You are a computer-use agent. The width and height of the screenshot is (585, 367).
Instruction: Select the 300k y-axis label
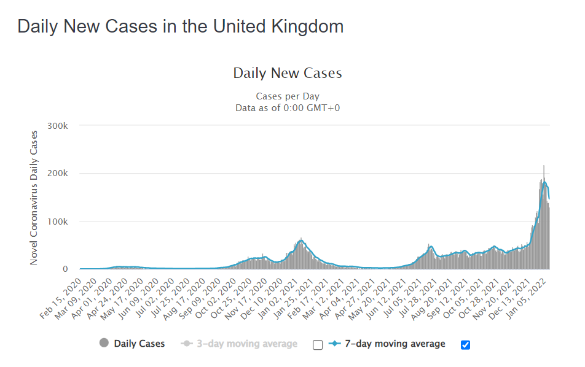click(x=57, y=126)
